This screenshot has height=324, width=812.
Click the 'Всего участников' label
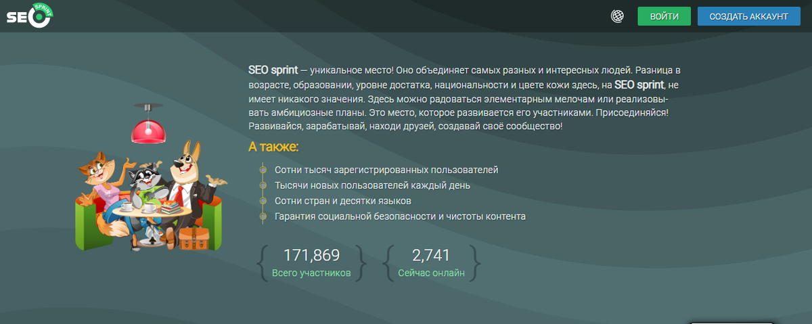tap(311, 274)
